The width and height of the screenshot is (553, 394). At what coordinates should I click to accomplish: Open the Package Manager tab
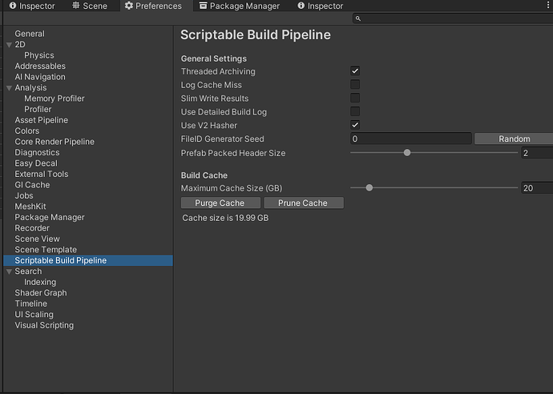click(244, 6)
